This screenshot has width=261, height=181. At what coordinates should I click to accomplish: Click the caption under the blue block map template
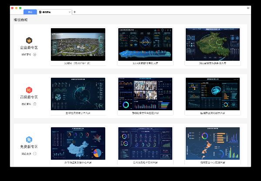tap(145, 63)
